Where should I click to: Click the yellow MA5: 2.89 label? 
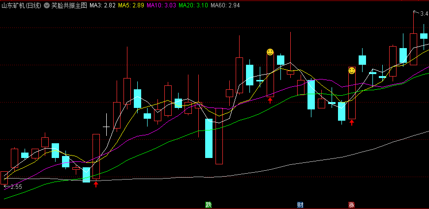click(131, 5)
